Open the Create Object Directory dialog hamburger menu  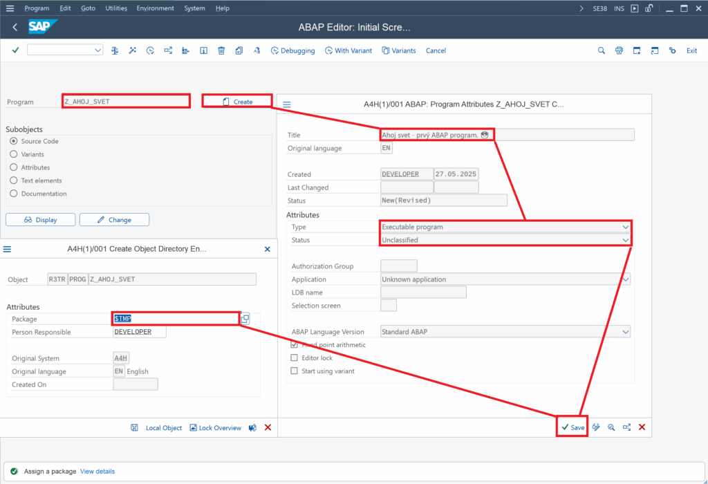pos(7,249)
